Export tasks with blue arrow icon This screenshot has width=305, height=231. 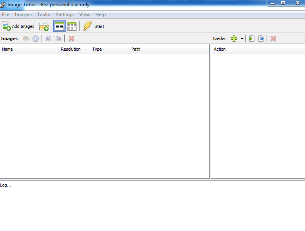pyautogui.click(x=261, y=38)
